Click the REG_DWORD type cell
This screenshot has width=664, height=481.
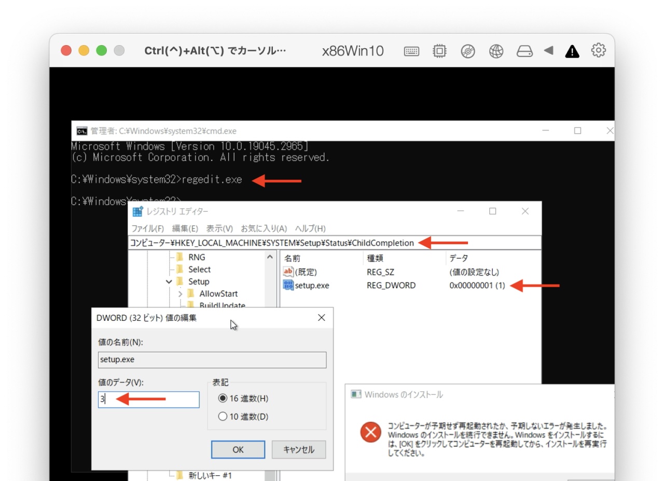click(391, 285)
